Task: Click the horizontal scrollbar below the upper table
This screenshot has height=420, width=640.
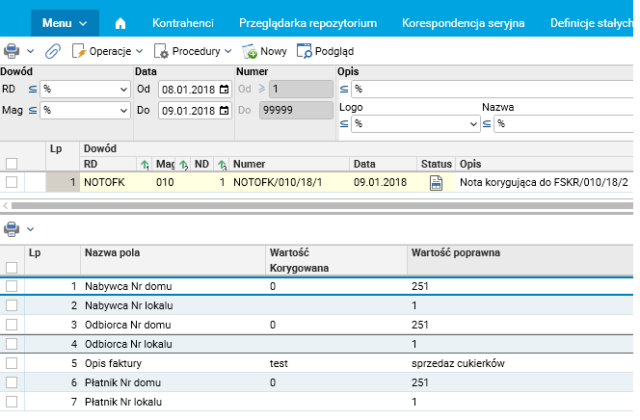Action: coord(318,205)
